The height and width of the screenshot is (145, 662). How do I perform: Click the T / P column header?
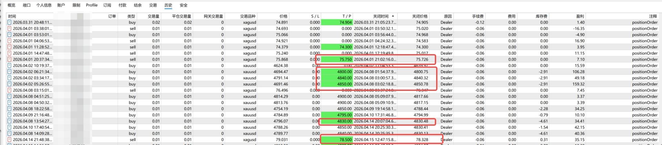coord(347,16)
